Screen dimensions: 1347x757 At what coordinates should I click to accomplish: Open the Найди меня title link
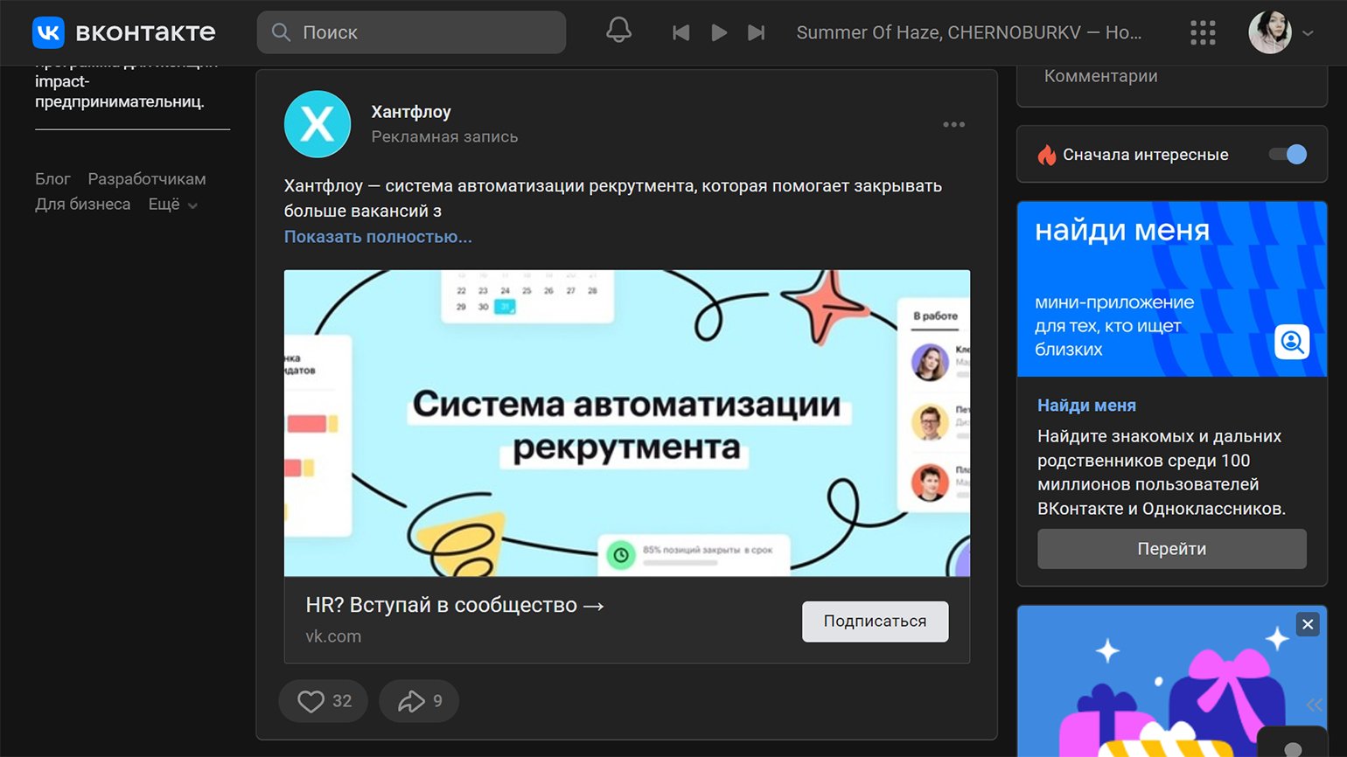[x=1086, y=406]
